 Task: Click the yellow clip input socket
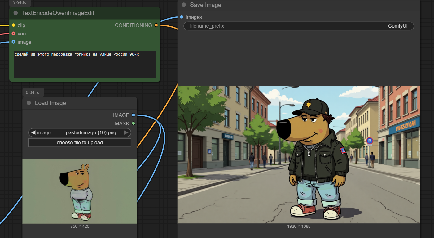click(13, 25)
